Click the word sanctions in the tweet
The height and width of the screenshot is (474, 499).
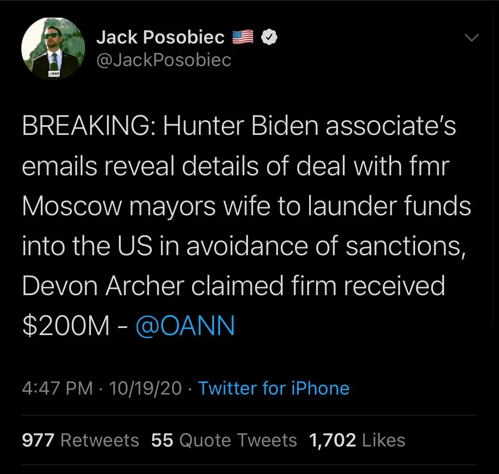(x=406, y=246)
